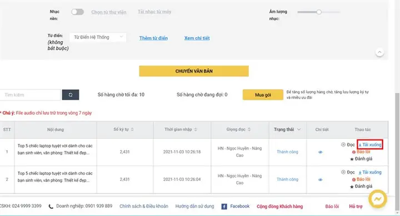The height and width of the screenshot is (216, 400).
Task: Click the Nội dung column header
Action: click(x=56, y=130)
